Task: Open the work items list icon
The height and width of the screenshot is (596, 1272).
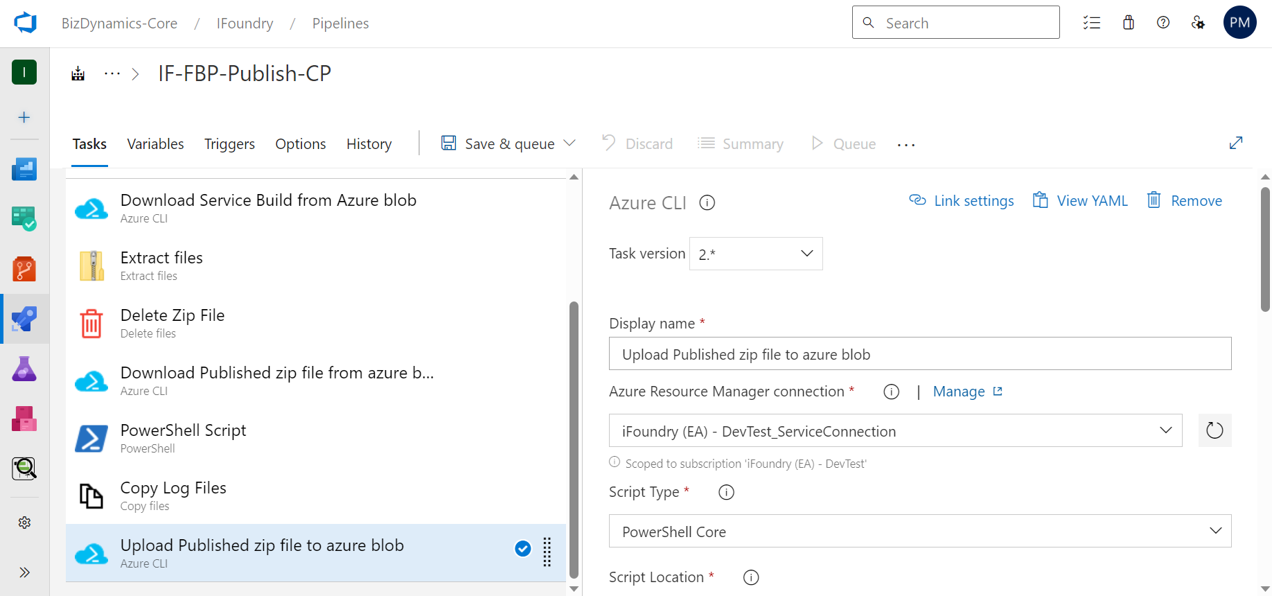Action: (x=1092, y=23)
